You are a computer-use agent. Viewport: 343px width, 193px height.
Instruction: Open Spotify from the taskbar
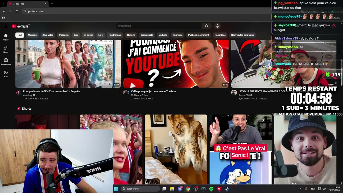(211, 189)
